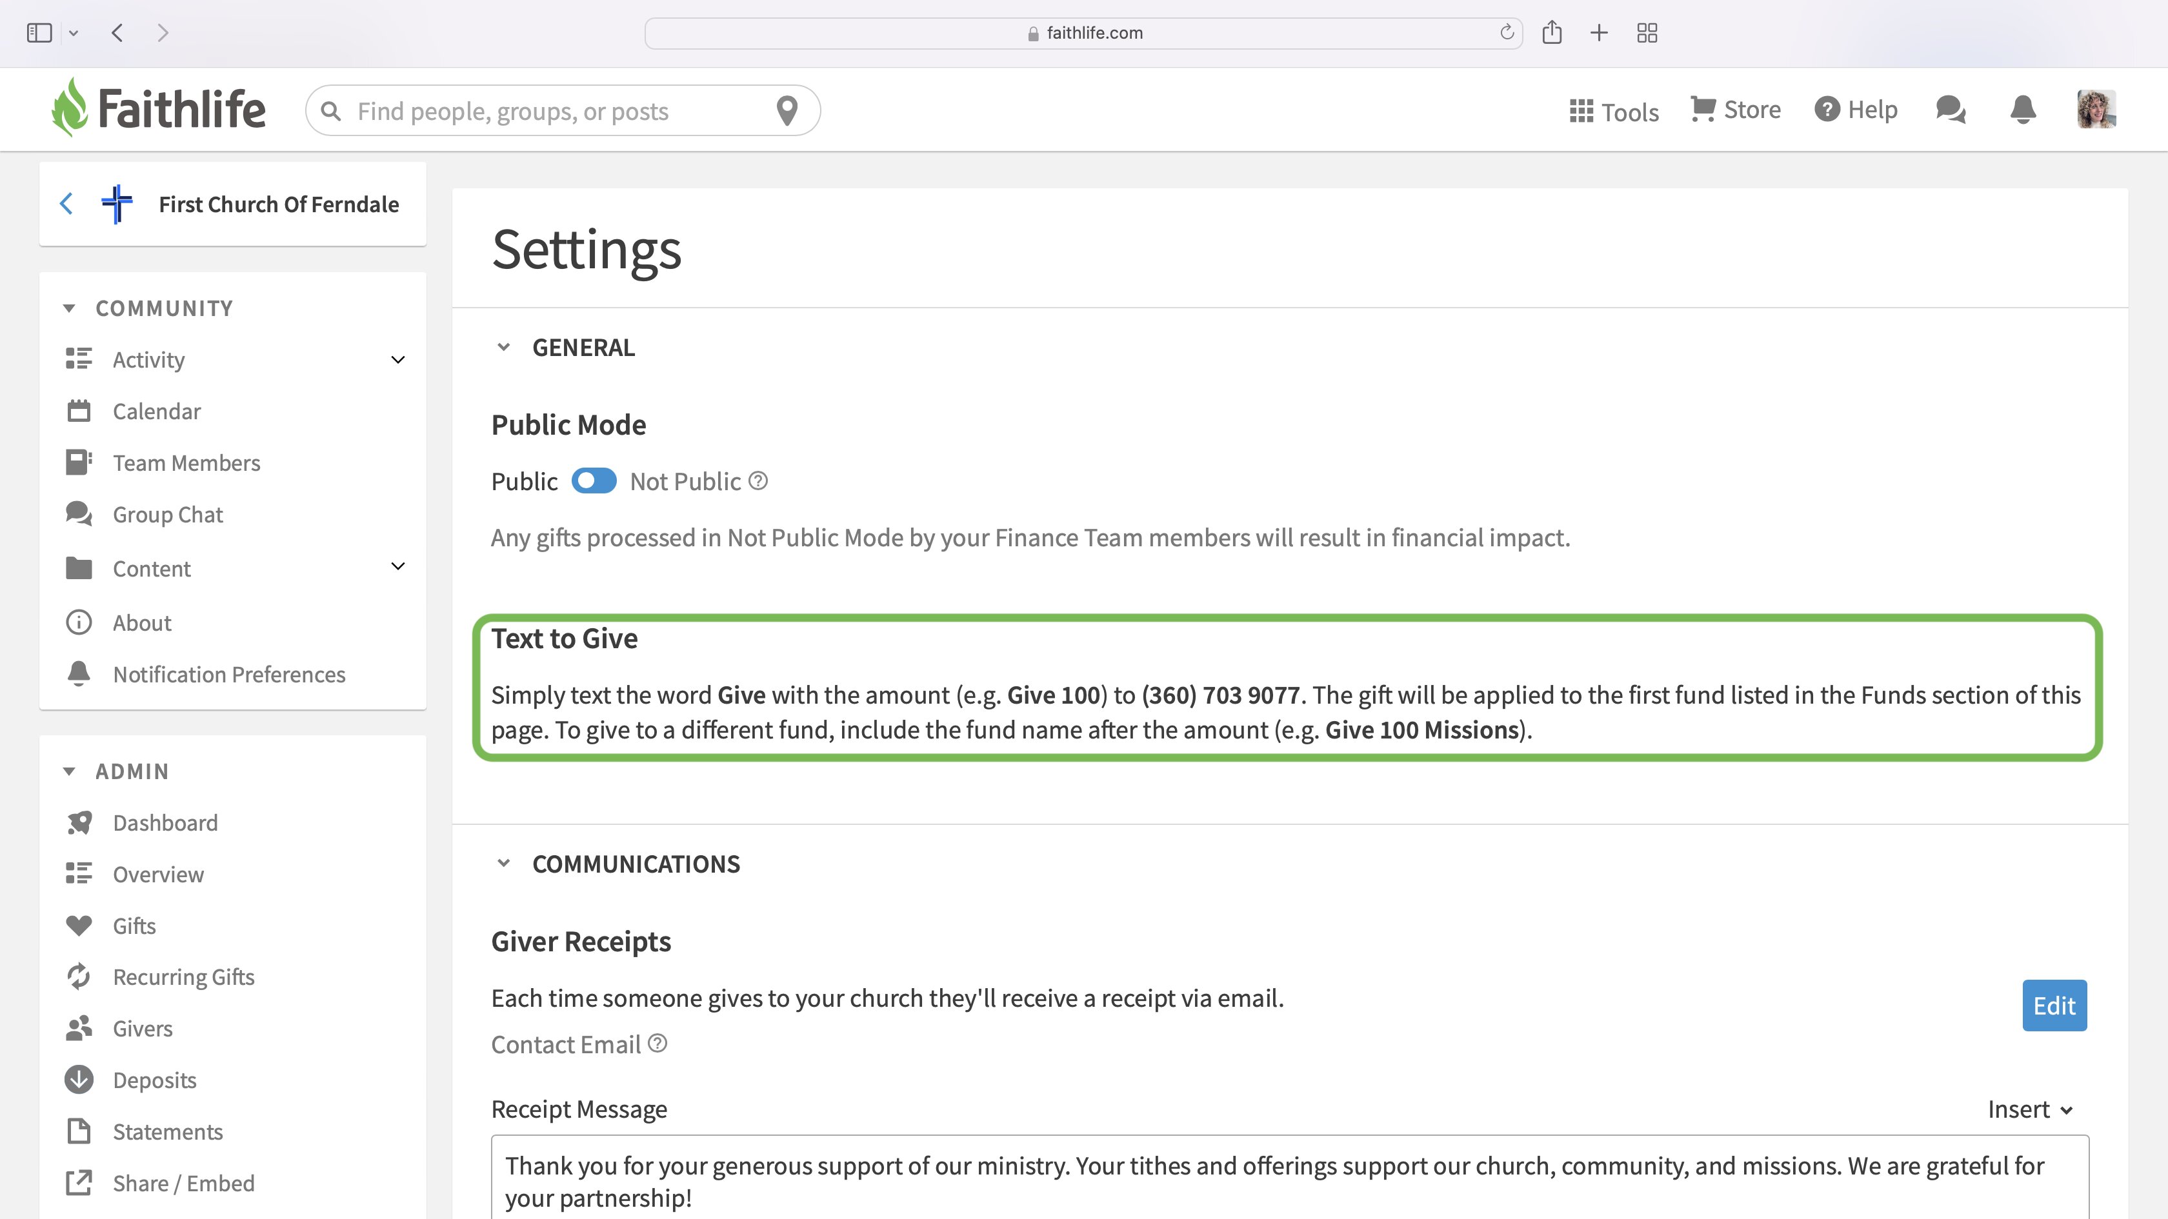The height and width of the screenshot is (1219, 2168).
Task: Toggle the Public Mode switch
Action: pos(594,481)
